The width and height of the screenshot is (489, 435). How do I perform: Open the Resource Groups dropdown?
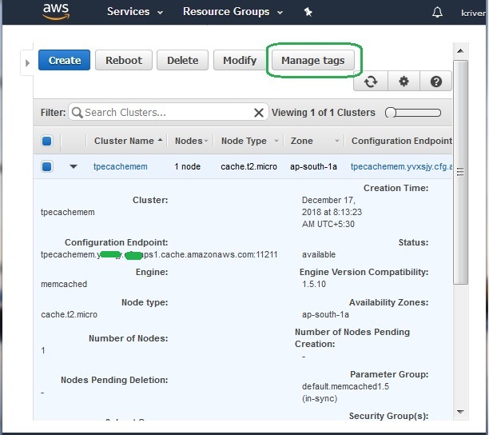232,12
